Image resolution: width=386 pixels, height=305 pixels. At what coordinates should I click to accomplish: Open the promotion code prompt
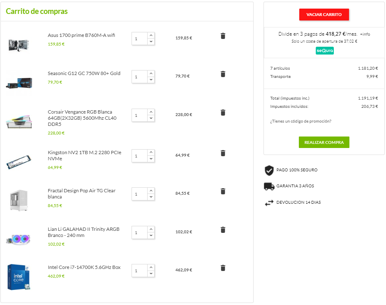(300, 121)
